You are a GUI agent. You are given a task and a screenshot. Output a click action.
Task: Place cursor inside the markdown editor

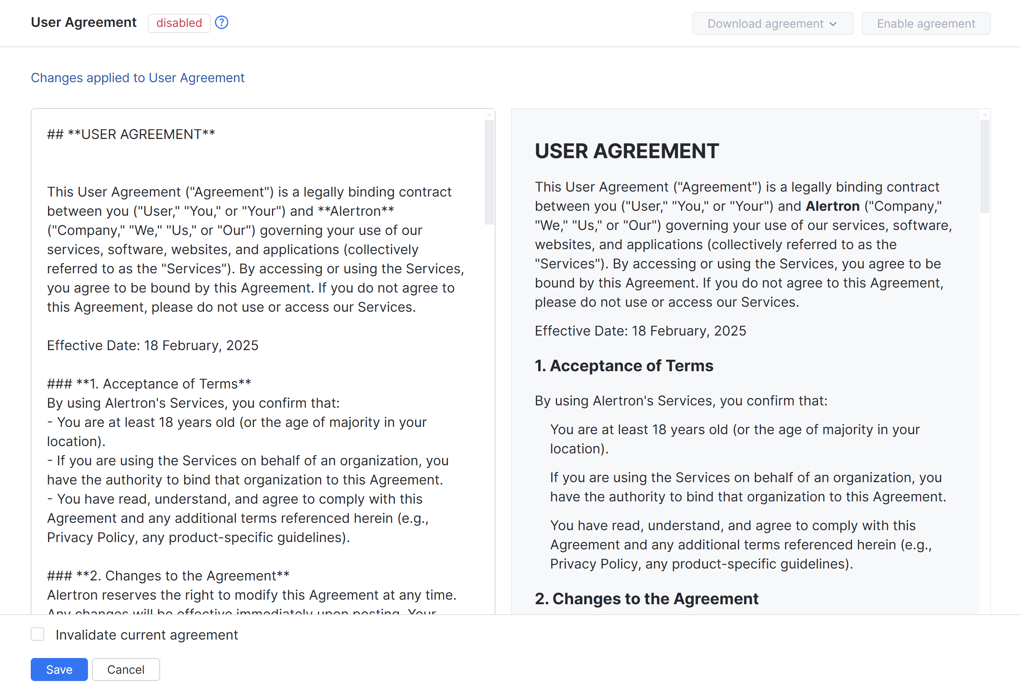click(246, 307)
